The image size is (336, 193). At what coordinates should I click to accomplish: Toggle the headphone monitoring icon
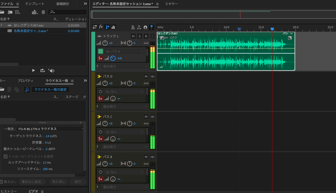[145, 27]
